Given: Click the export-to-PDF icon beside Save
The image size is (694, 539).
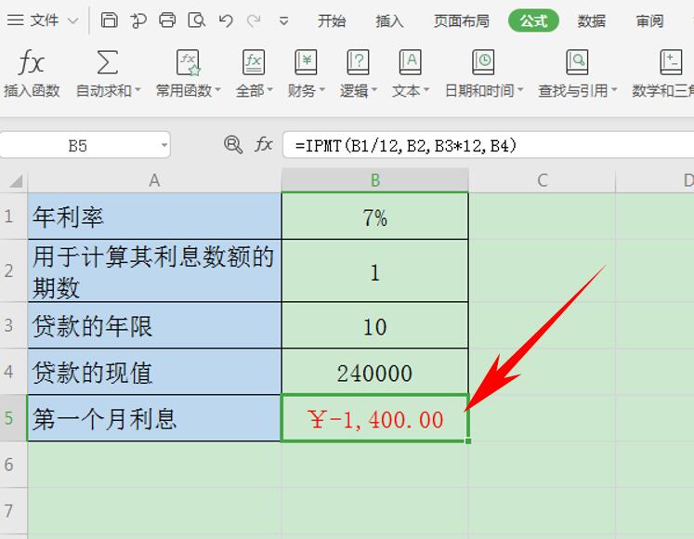Looking at the screenshot, I should [x=138, y=20].
